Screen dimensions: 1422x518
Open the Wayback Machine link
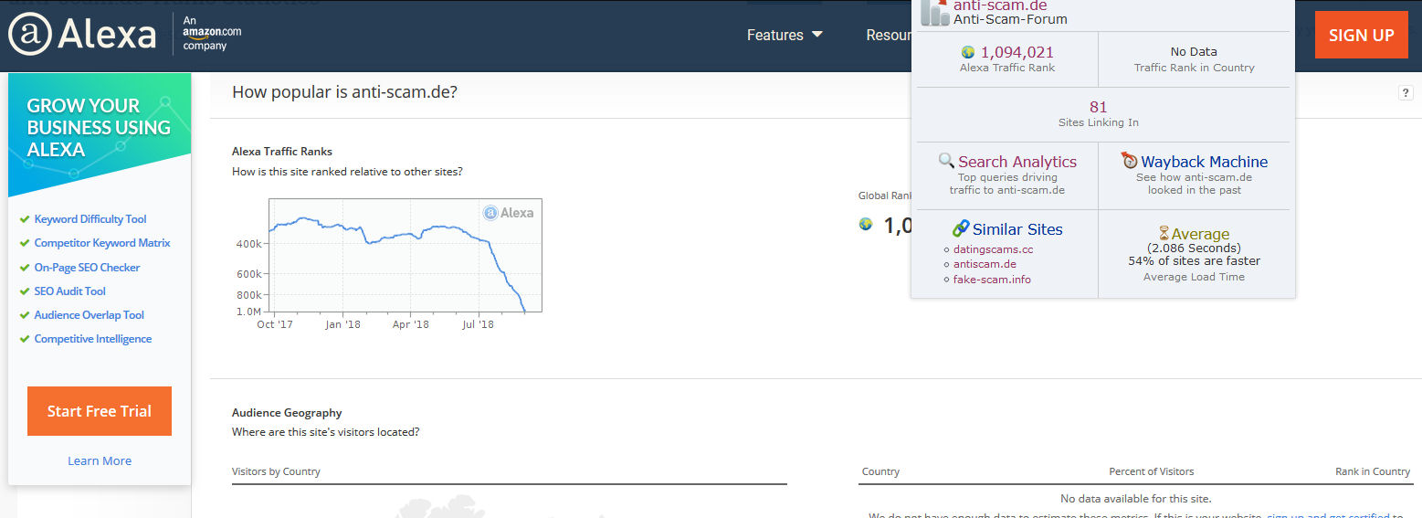pos(1204,162)
